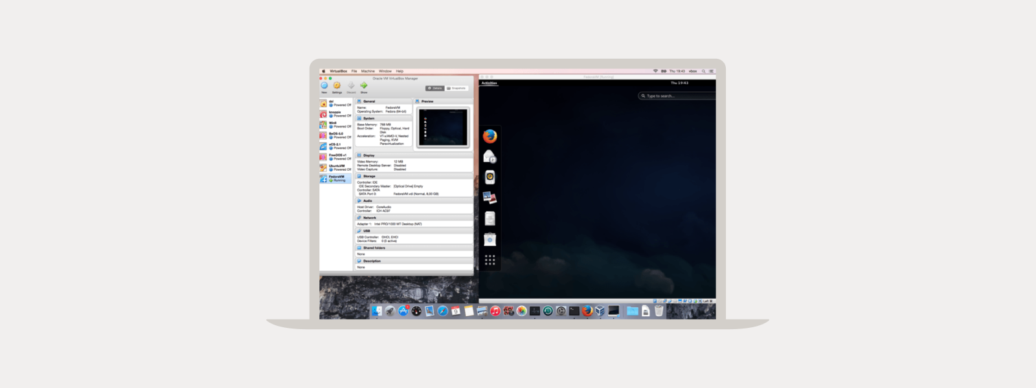Viewport: 1036px width, 388px height.
Task: Switch to the Details view button
Action: coord(434,88)
